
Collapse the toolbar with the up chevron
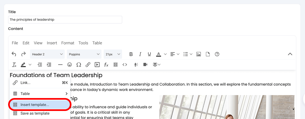pos(290,54)
